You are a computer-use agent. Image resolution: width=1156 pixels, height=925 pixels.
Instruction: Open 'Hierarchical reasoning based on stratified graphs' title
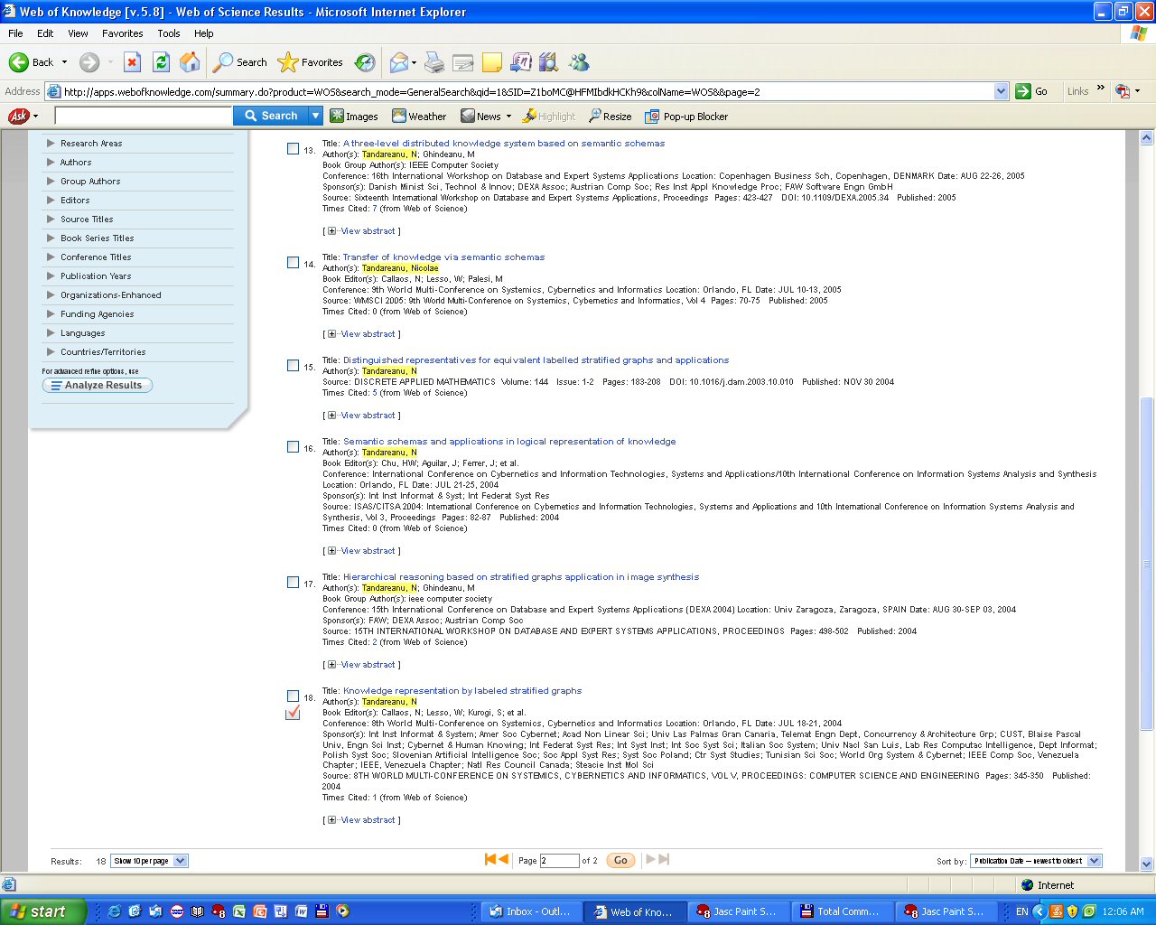click(x=521, y=577)
